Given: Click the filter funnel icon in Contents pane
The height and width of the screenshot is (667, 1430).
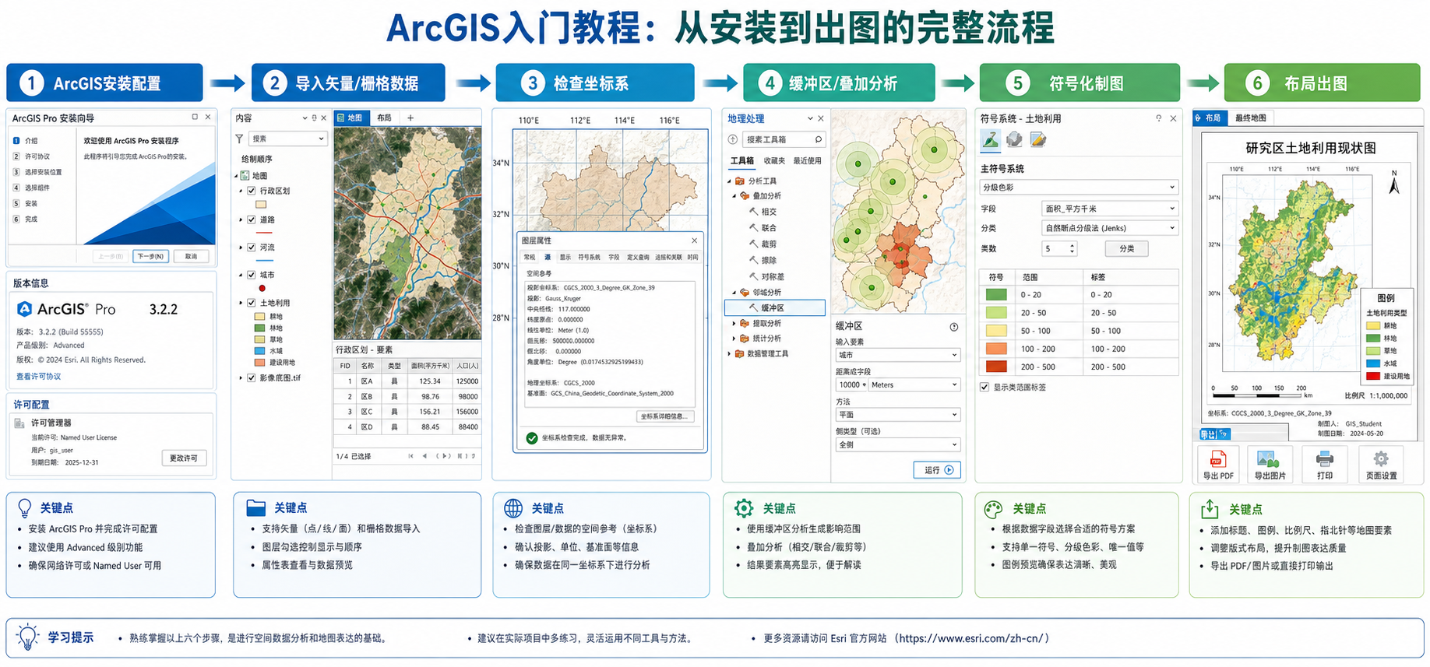Looking at the screenshot, I should coord(239,139).
